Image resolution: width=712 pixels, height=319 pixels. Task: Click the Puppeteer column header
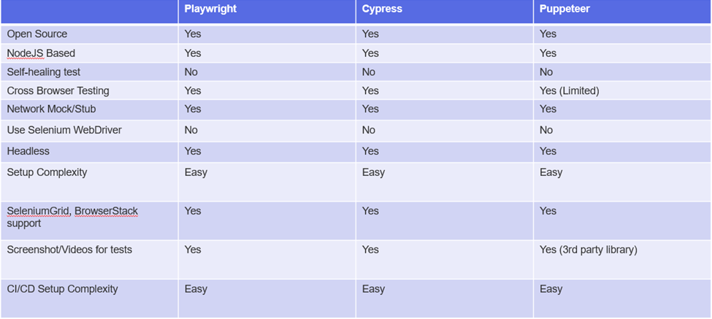[x=564, y=9]
